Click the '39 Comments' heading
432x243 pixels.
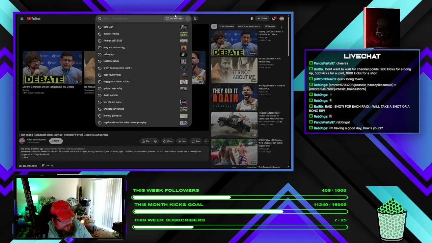[28, 166]
